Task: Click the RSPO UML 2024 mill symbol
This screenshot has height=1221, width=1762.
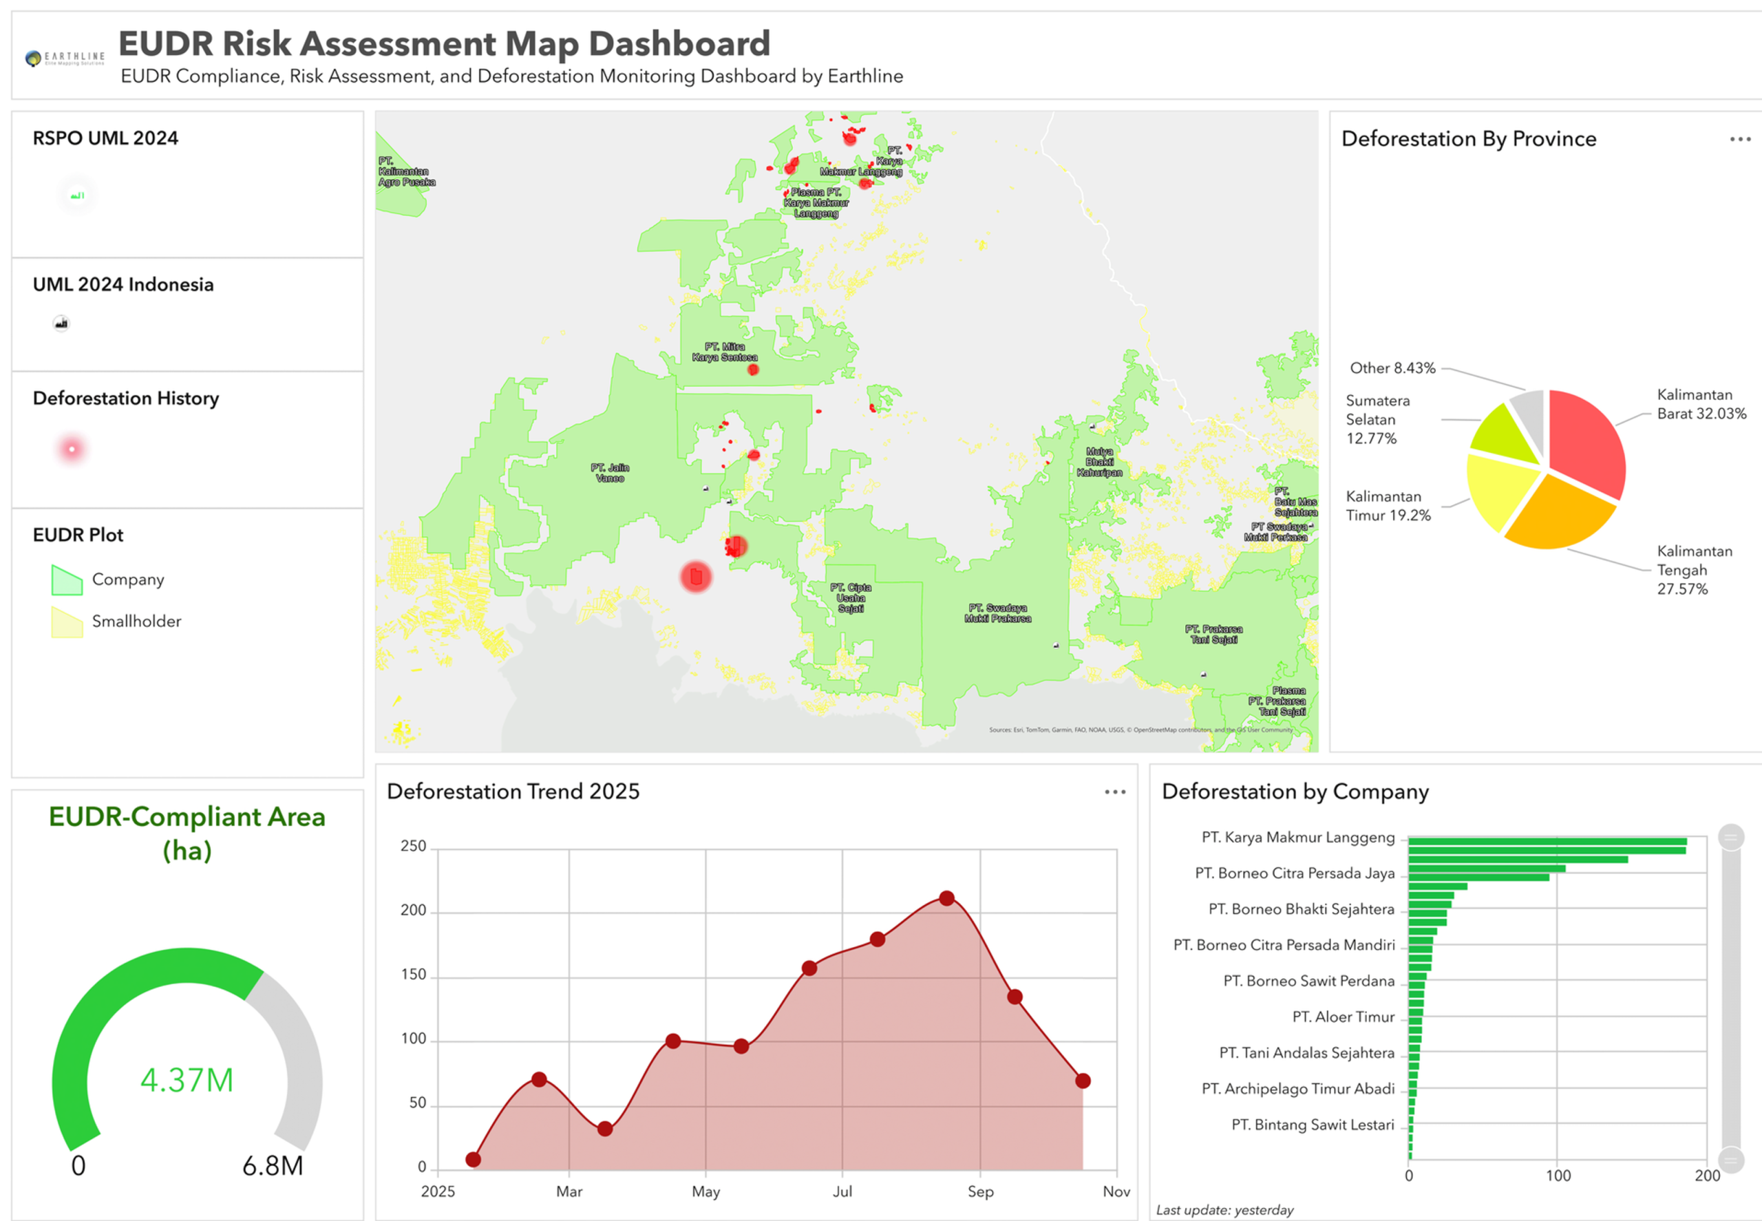Action: point(76,196)
